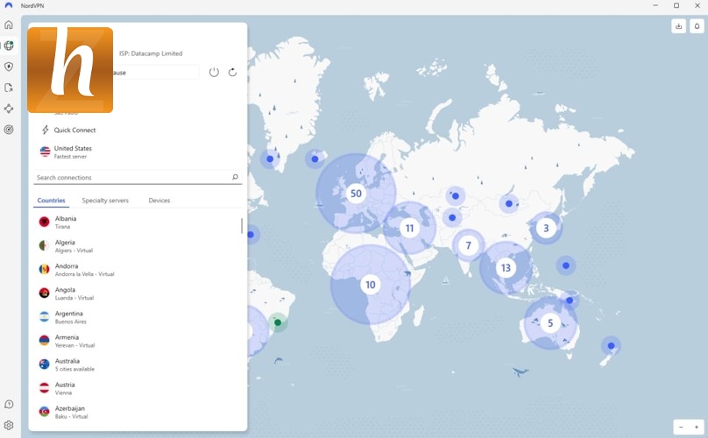The height and width of the screenshot is (438, 708).
Task: Click the Search connections field
Action: (x=131, y=178)
